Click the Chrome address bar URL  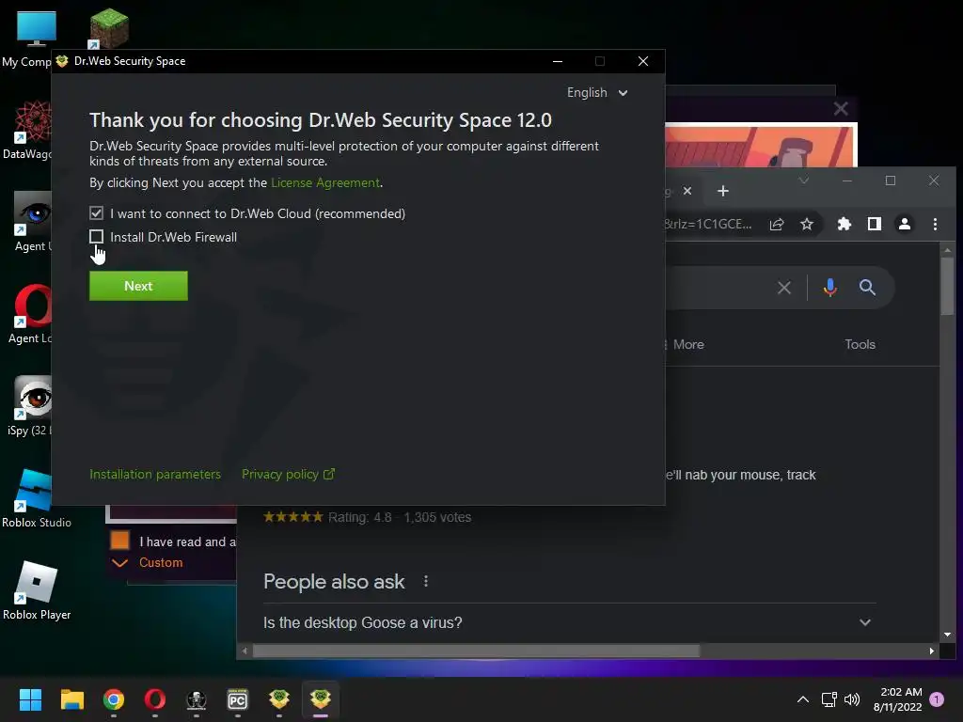tap(709, 224)
